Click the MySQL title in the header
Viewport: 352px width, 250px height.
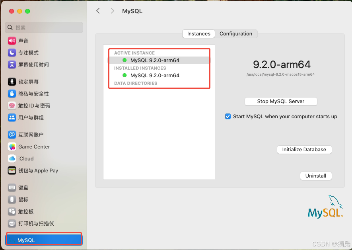[x=132, y=11]
